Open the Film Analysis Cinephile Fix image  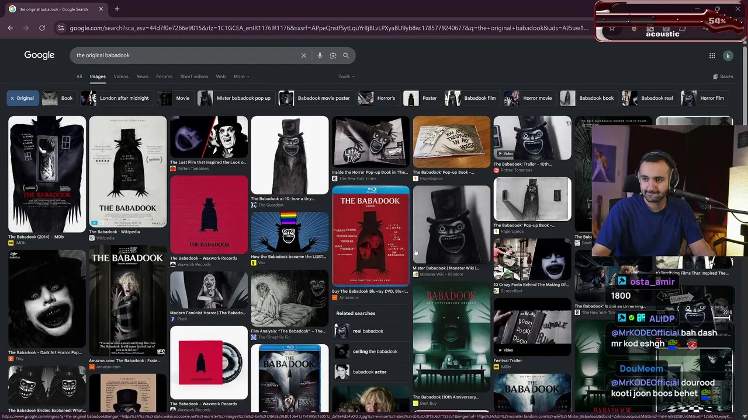point(290,298)
